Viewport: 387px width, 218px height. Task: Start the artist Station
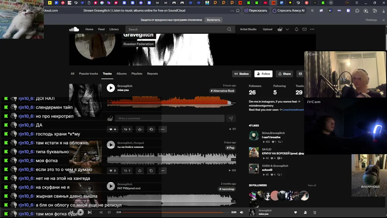(242, 74)
